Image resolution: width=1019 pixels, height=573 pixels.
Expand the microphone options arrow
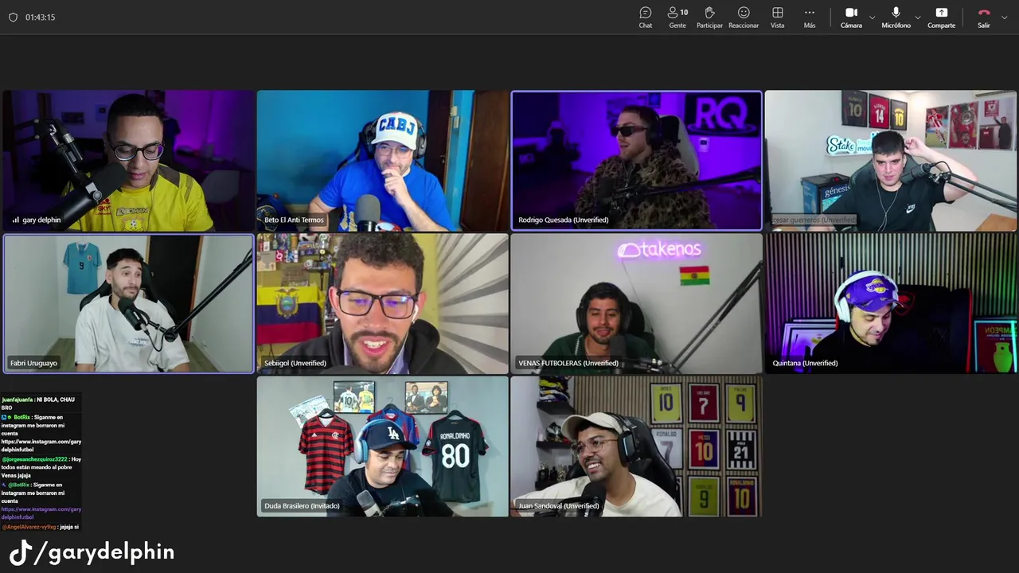point(918,18)
